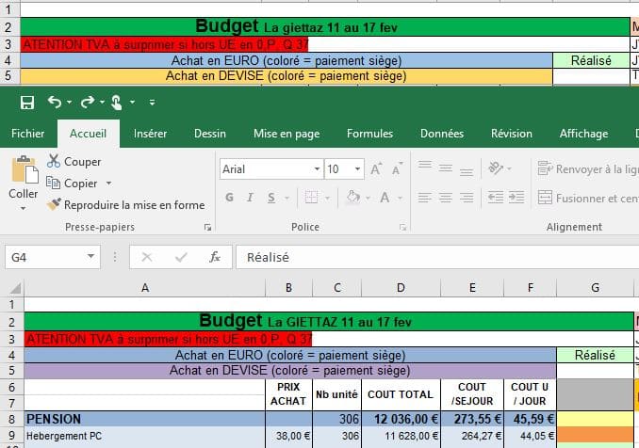Toggle center text alignment
Image resolution: width=639 pixels, height=448 pixels.
[446, 198]
